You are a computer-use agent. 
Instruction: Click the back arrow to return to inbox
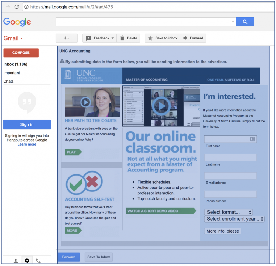click(x=66, y=38)
